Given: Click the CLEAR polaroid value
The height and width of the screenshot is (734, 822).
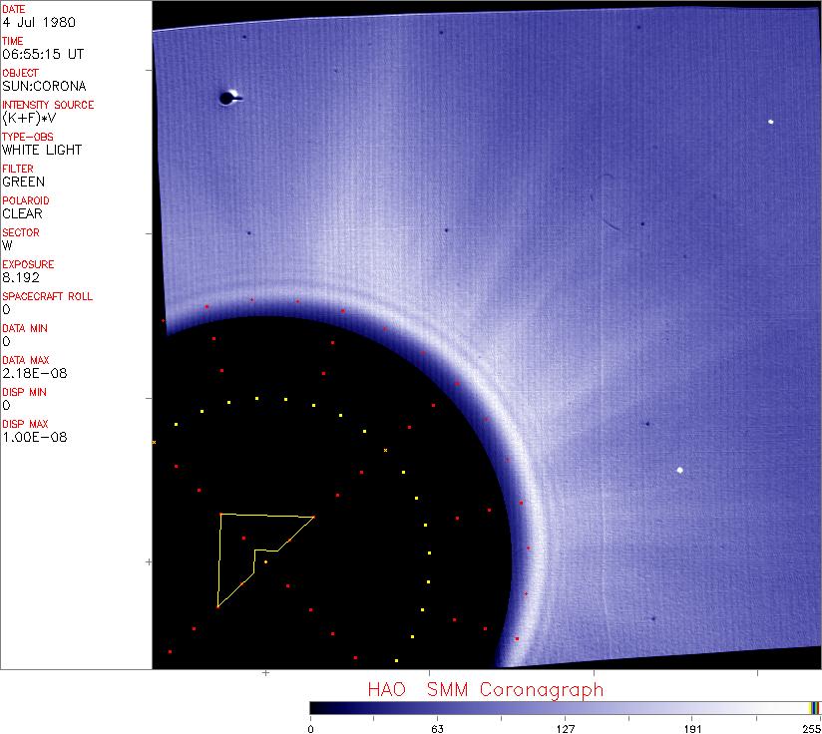Looking at the screenshot, I should [22, 213].
